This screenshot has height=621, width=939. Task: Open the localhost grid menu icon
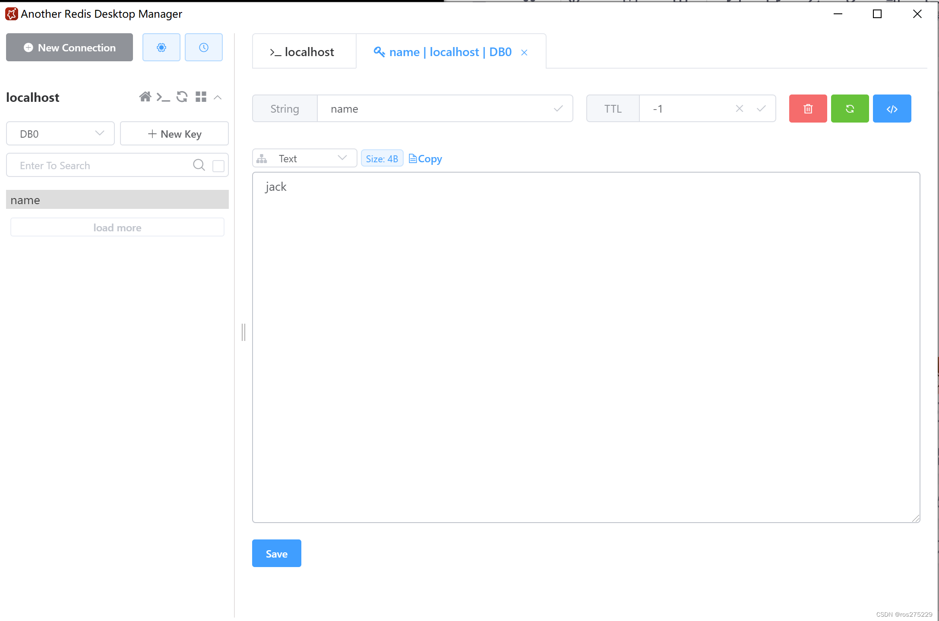pyautogui.click(x=201, y=97)
